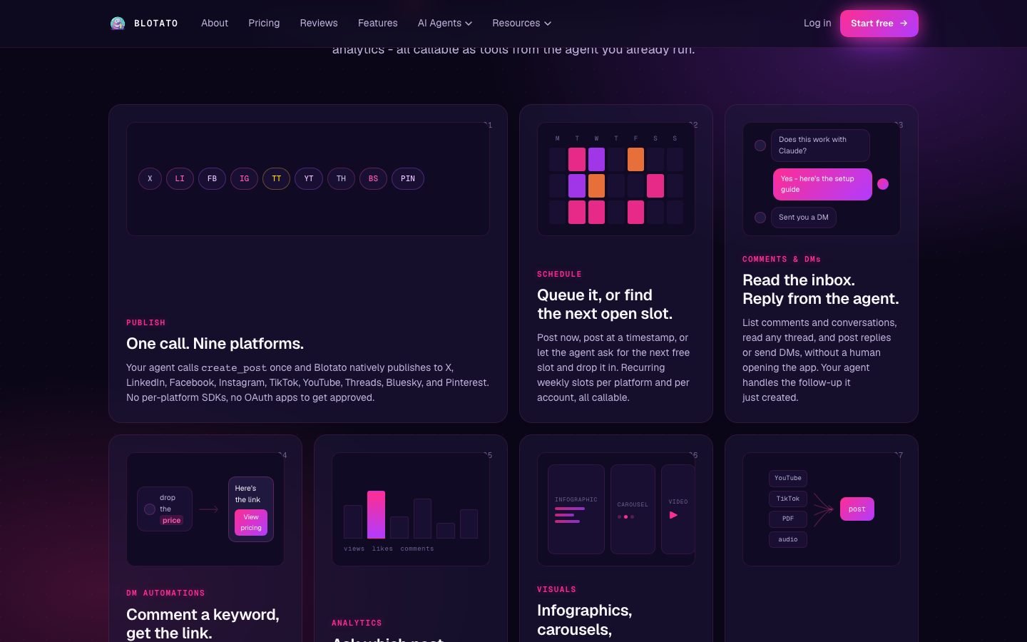Click the YouTube source chip
The width and height of the screenshot is (1027, 642).
point(788,478)
